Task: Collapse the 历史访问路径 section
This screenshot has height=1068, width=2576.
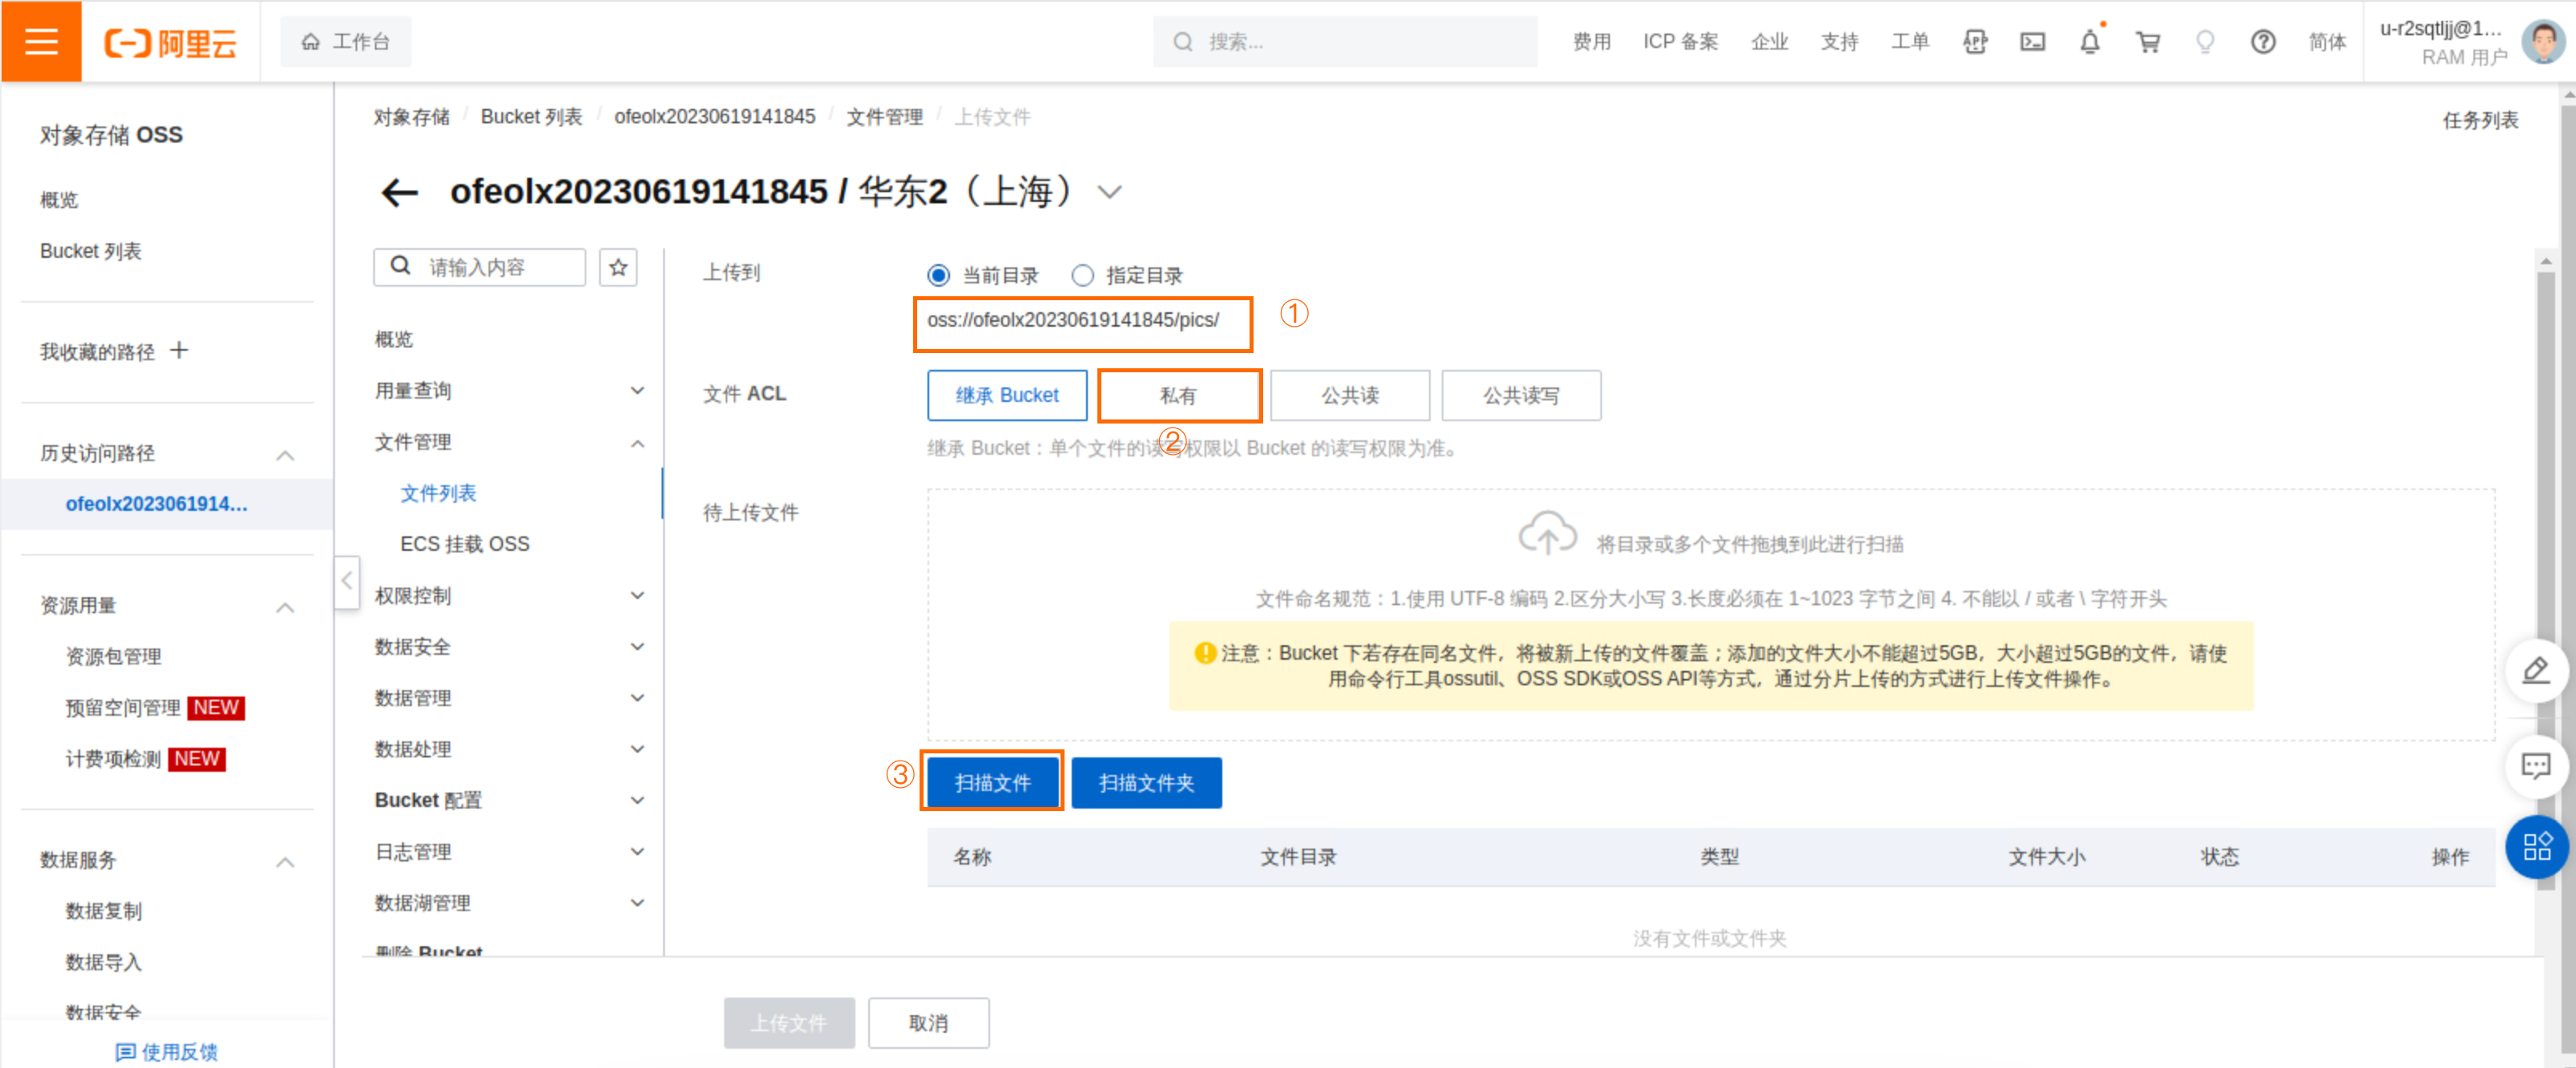Action: click(285, 455)
